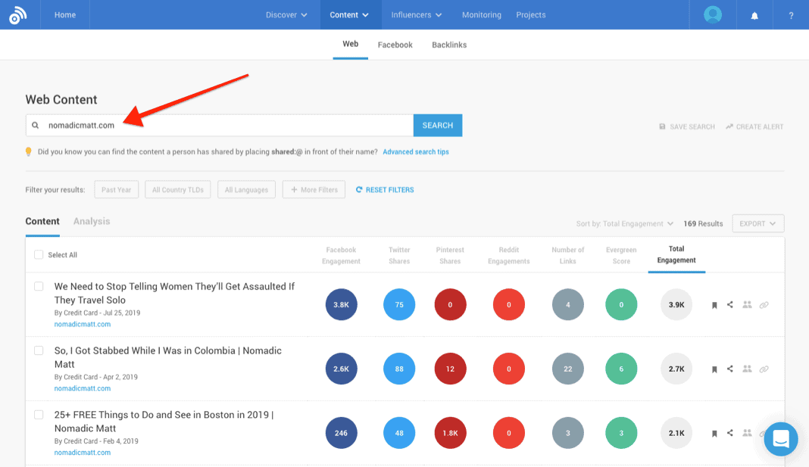Image resolution: width=809 pixels, height=467 pixels.
Task: Click the blue SEARCH button
Action: tap(438, 125)
